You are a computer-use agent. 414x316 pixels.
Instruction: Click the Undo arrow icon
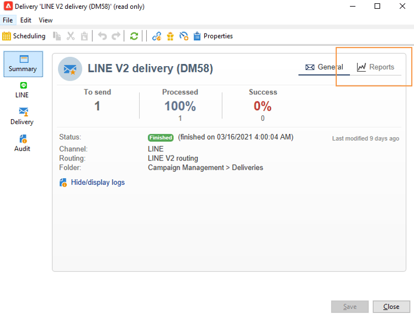pyautogui.click(x=103, y=36)
